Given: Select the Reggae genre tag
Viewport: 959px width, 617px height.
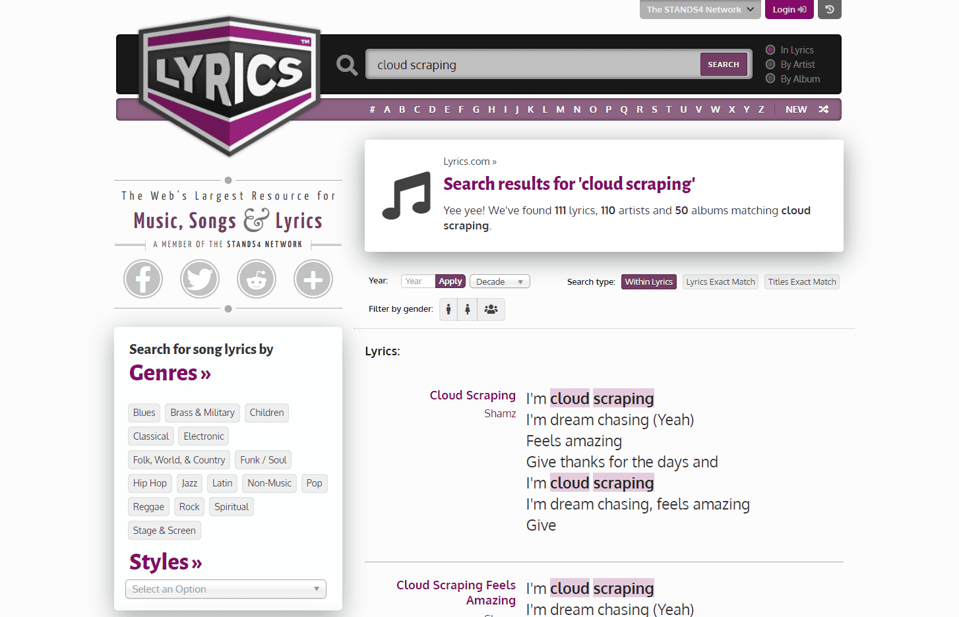Looking at the screenshot, I should coord(148,507).
